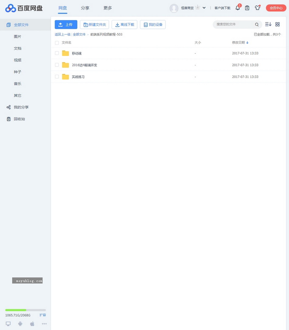This screenshot has height=330, width=289.
Task: Expand the user account dropdown arrow
Action: 204,8
